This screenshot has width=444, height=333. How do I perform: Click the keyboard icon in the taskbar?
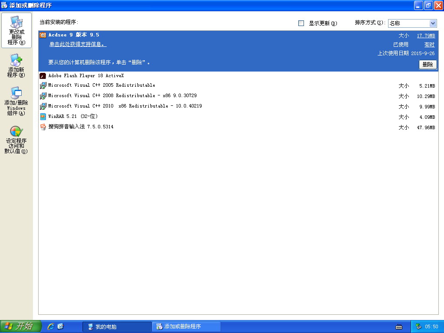pos(399,327)
